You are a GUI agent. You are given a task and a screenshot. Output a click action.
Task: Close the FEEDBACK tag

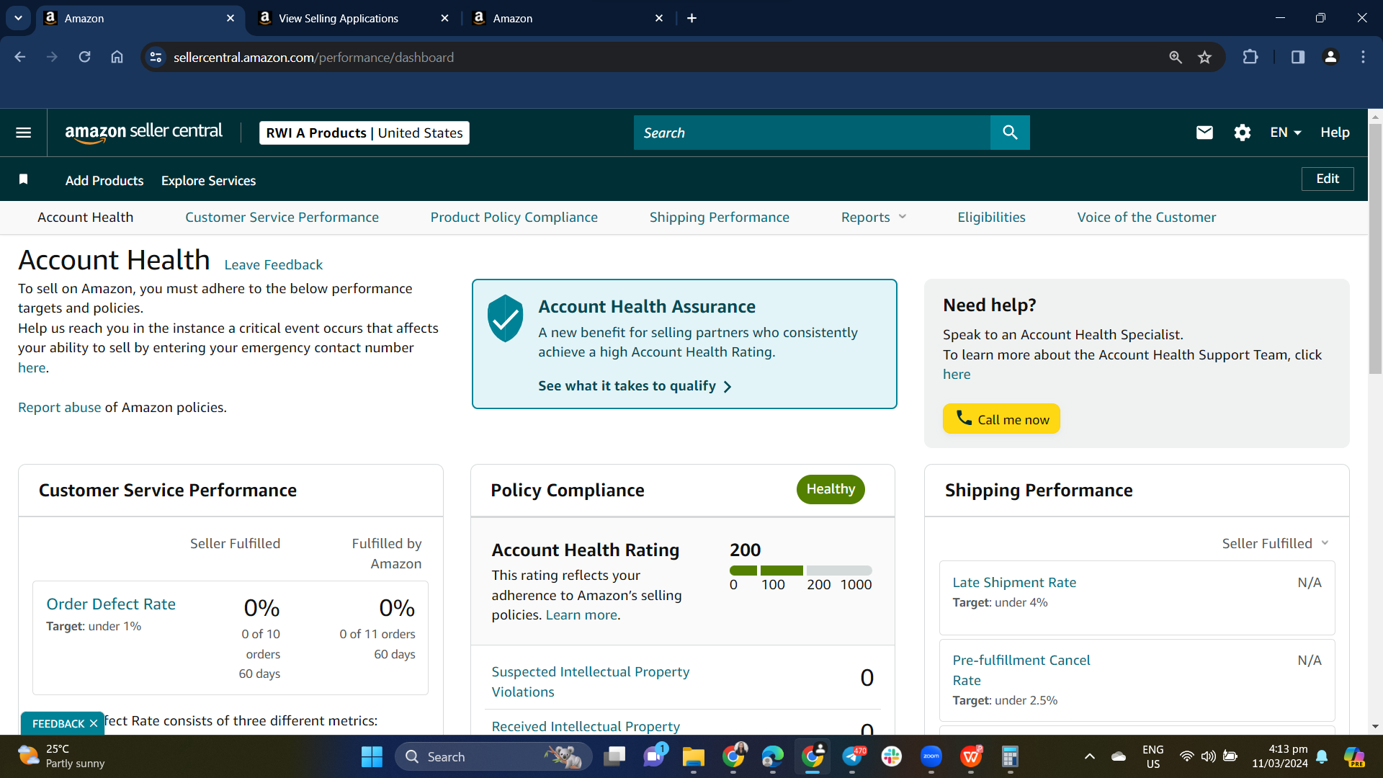pos(94,724)
